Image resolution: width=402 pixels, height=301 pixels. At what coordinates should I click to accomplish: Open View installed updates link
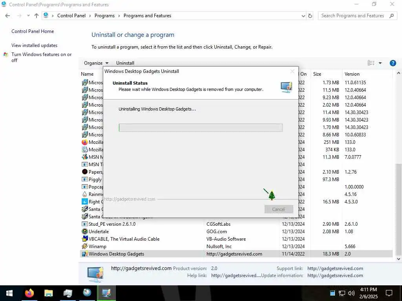(x=35, y=45)
